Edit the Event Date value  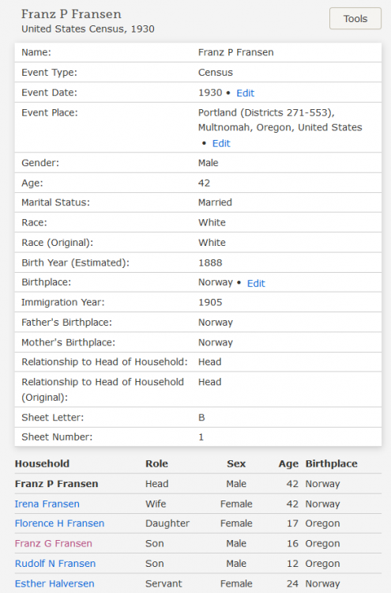click(x=245, y=93)
